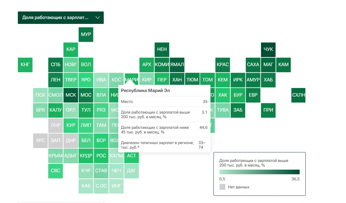Screen dimensions: 346x203
Task: Select the МУР region tile
Action: point(86,35)
